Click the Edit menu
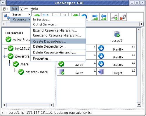The height and width of the screenshot is (116, 146). pyautogui.click(x=14, y=9)
